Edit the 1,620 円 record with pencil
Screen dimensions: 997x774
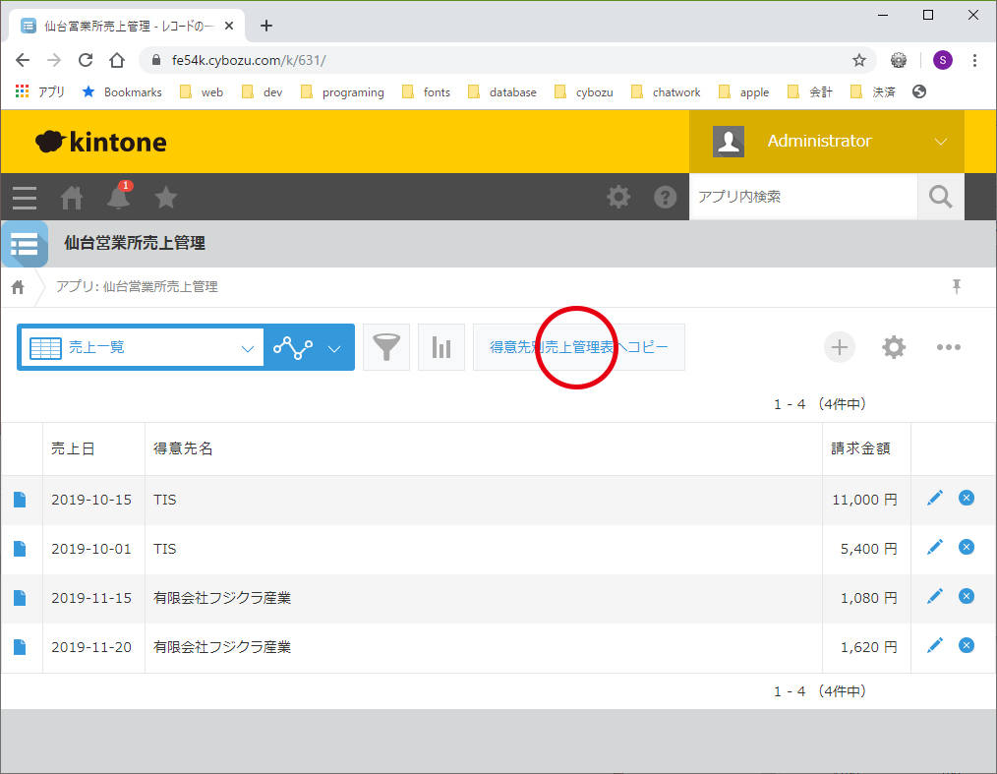pos(935,645)
